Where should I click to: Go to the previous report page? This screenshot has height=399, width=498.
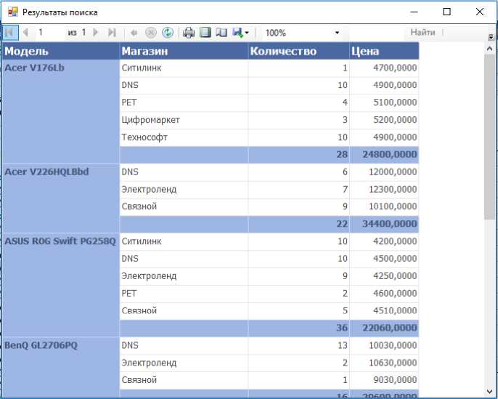26,33
